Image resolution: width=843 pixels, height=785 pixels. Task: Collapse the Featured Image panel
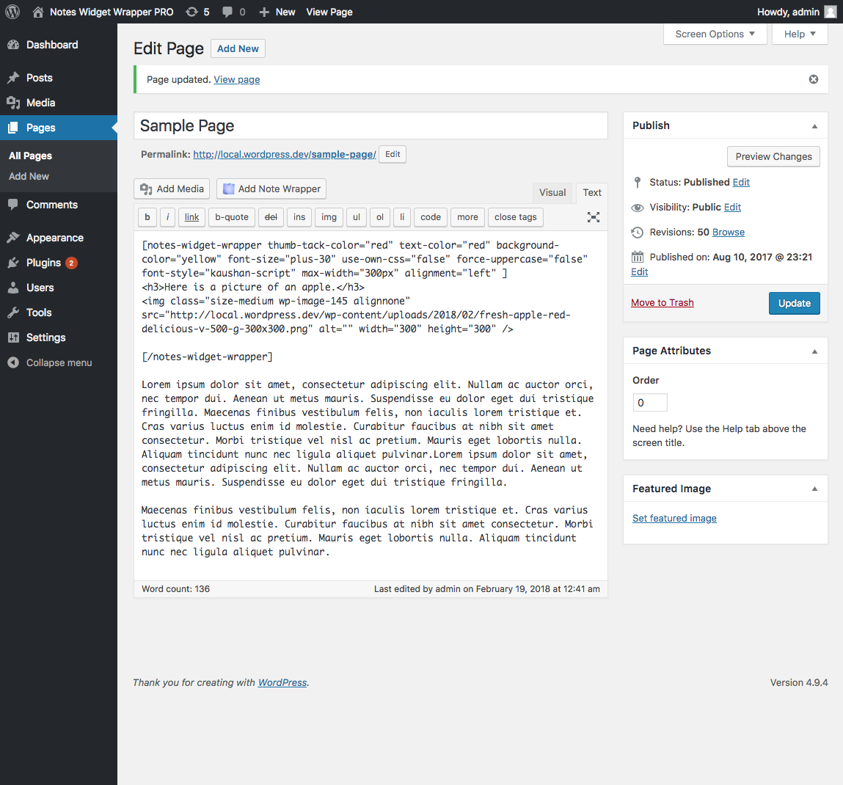pyautogui.click(x=814, y=488)
